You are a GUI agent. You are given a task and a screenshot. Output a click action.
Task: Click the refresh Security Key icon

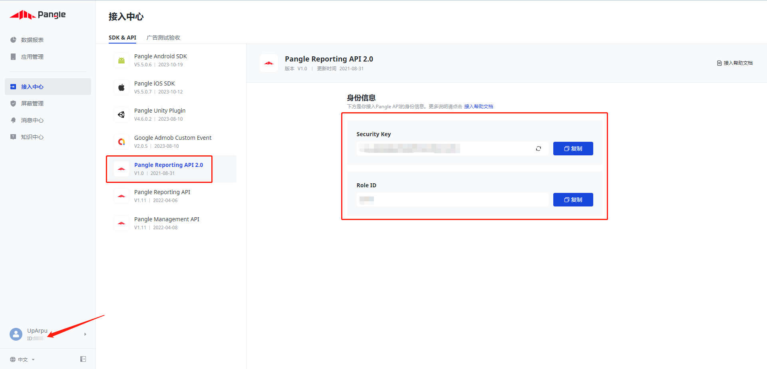click(x=538, y=149)
